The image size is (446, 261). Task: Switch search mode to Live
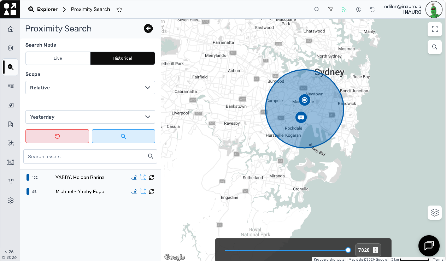(x=58, y=58)
